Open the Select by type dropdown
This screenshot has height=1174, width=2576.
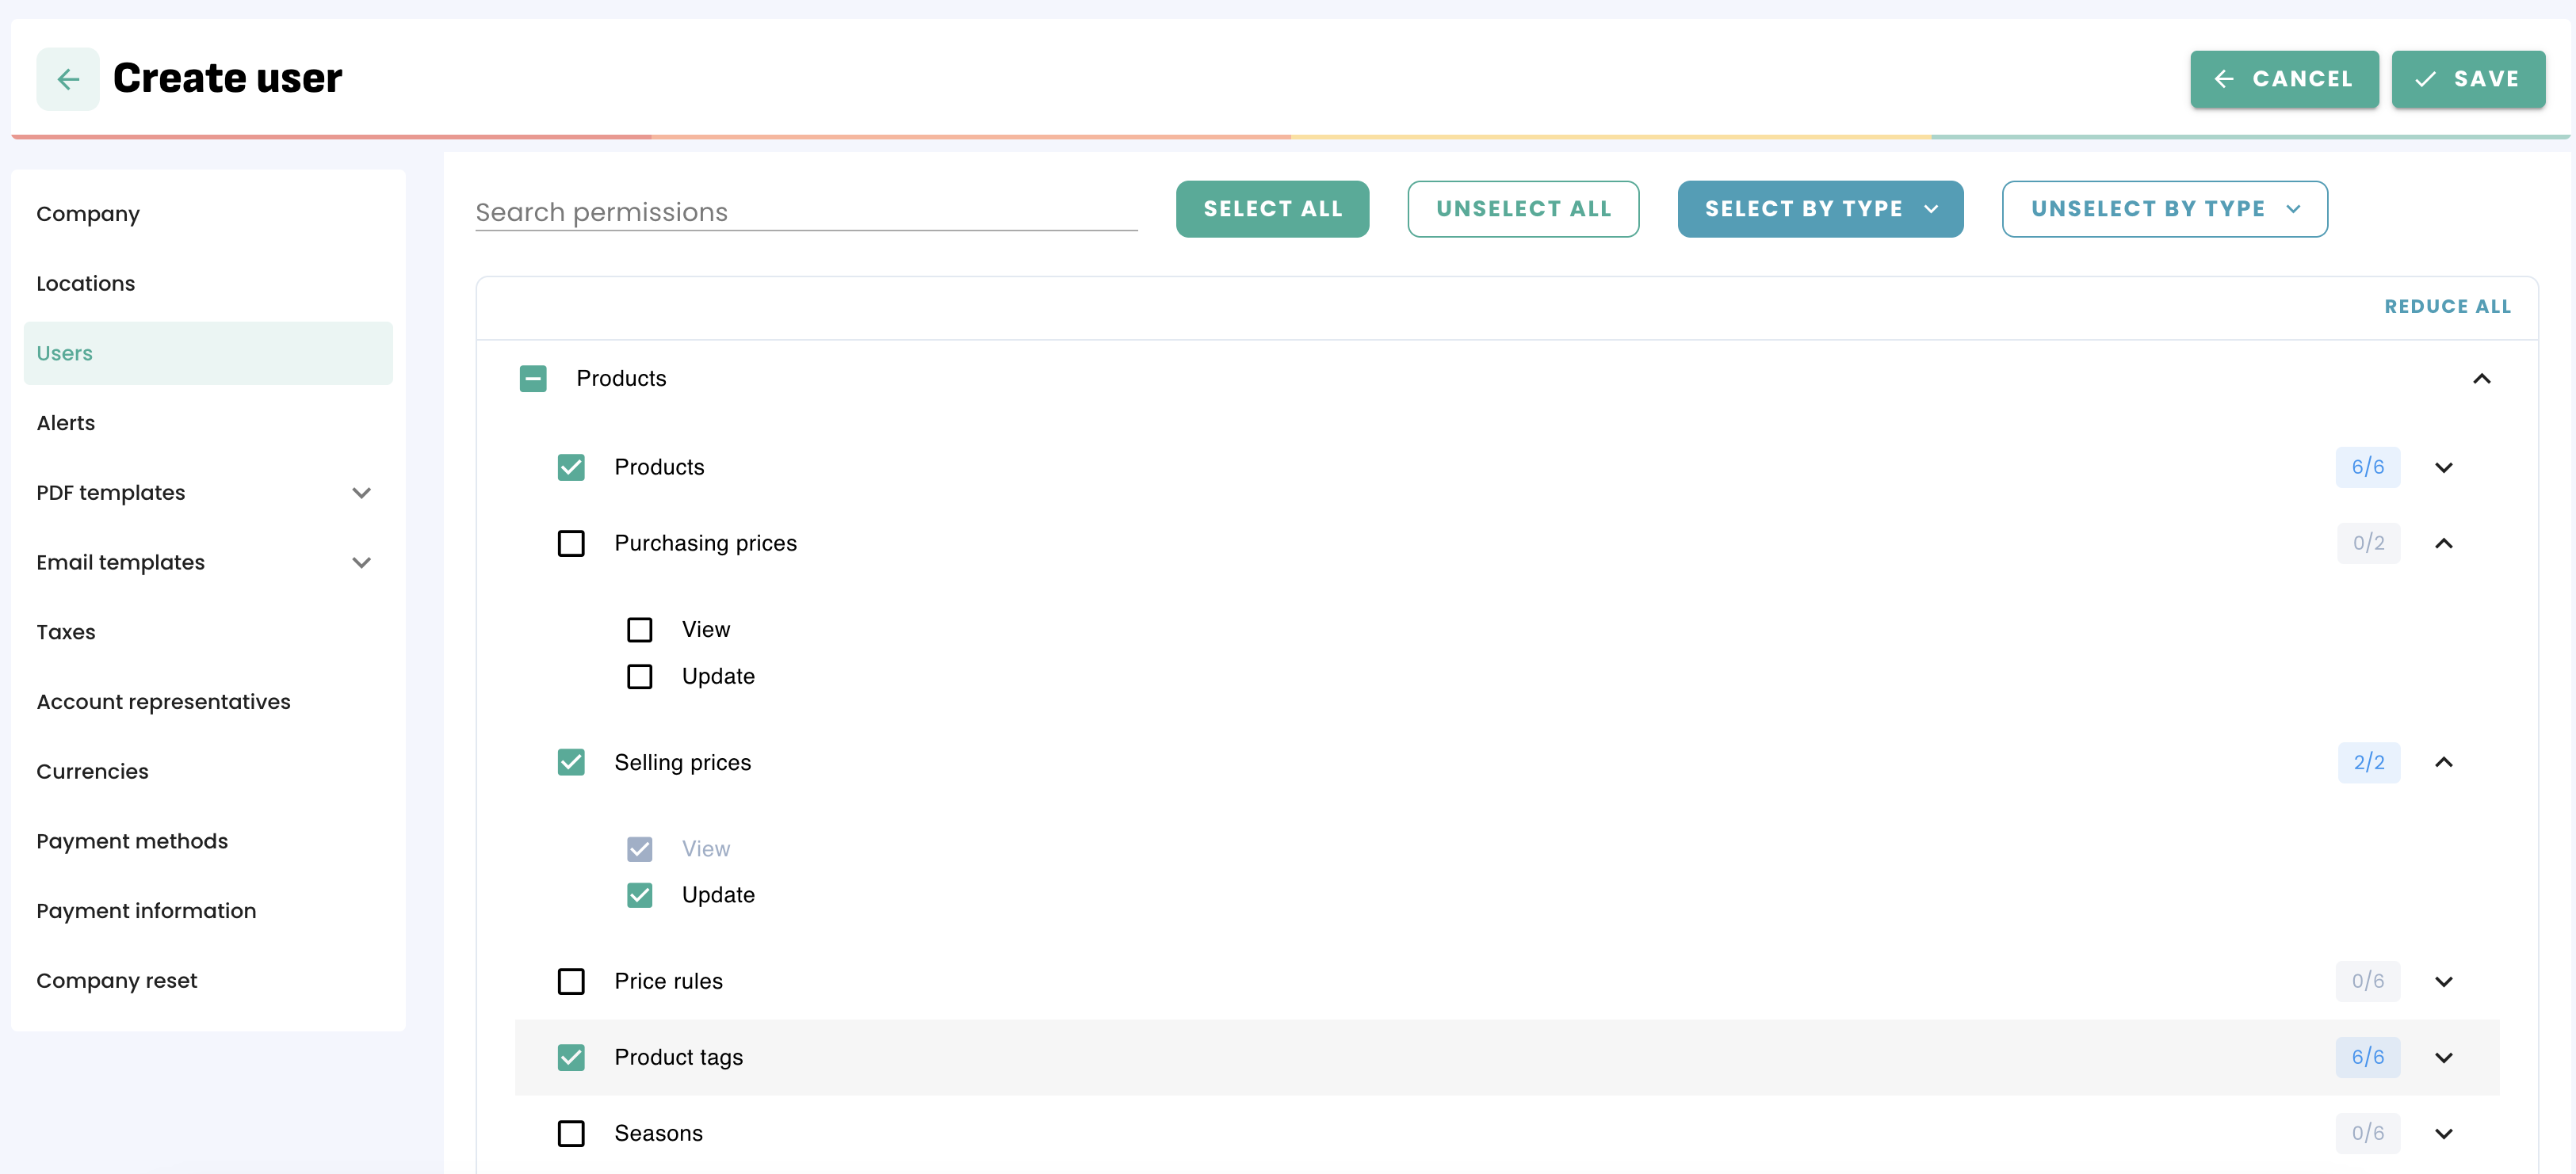[1819, 209]
